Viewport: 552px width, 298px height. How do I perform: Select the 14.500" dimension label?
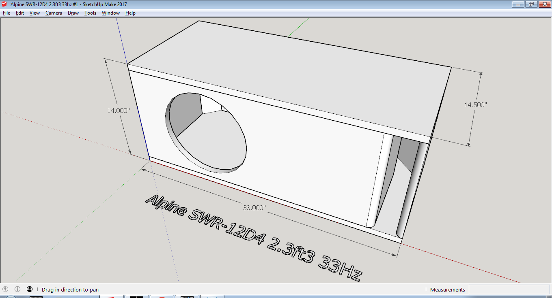(x=475, y=104)
